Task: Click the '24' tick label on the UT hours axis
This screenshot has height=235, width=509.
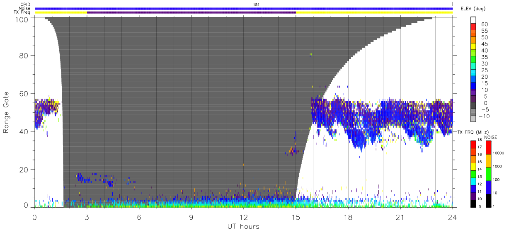Action: [x=453, y=217]
